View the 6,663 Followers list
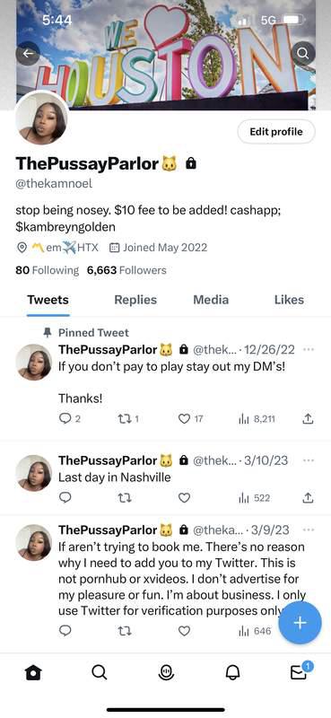 tap(126, 270)
